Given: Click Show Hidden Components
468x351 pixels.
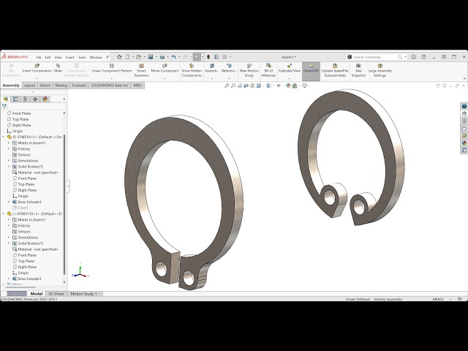Looking at the screenshot, I should click(x=192, y=70).
